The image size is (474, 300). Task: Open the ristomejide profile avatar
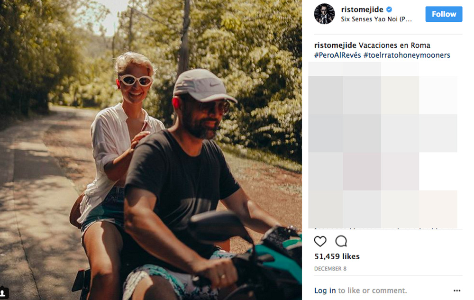click(x=324, y=14)
